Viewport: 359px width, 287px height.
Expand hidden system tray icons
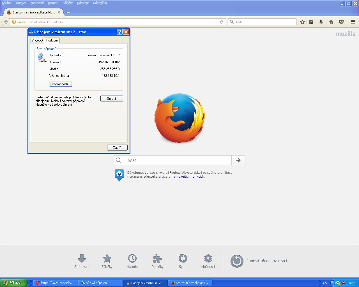333,283
